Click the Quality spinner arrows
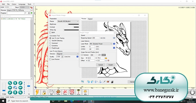Screen dimensions: 196x103 62,57
